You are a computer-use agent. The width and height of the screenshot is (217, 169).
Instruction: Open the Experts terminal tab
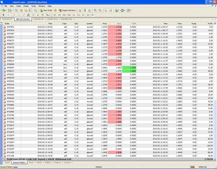[x=58, y=162]
